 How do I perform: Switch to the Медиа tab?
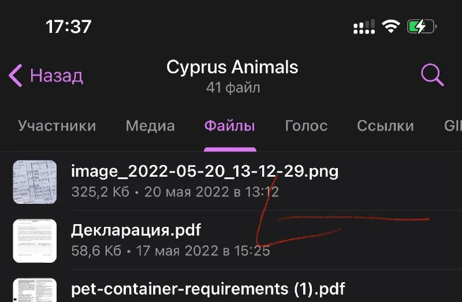pyautogui.click(x=150, y=126)
